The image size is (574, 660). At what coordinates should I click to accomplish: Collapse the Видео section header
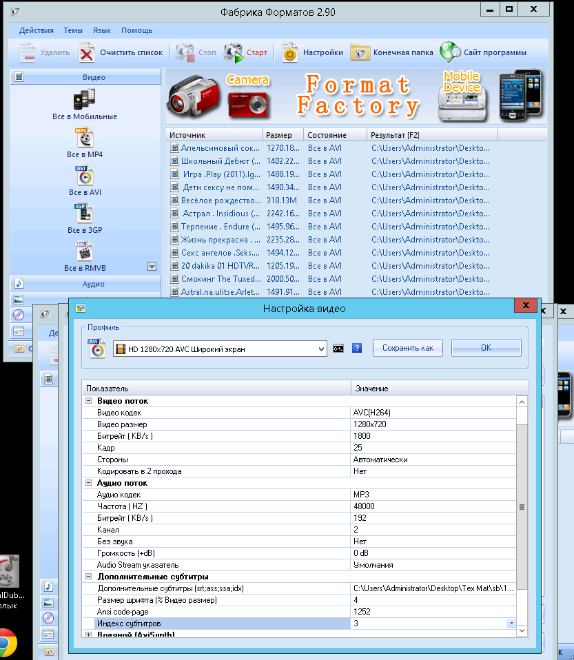pyautogui.click(x=85, y=77)
